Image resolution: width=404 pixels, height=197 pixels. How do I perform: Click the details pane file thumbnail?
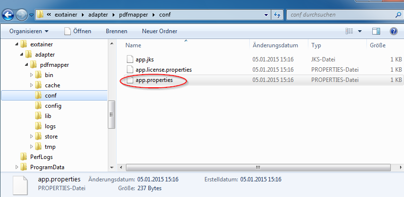pyautogui.click(x=20, y=185)
